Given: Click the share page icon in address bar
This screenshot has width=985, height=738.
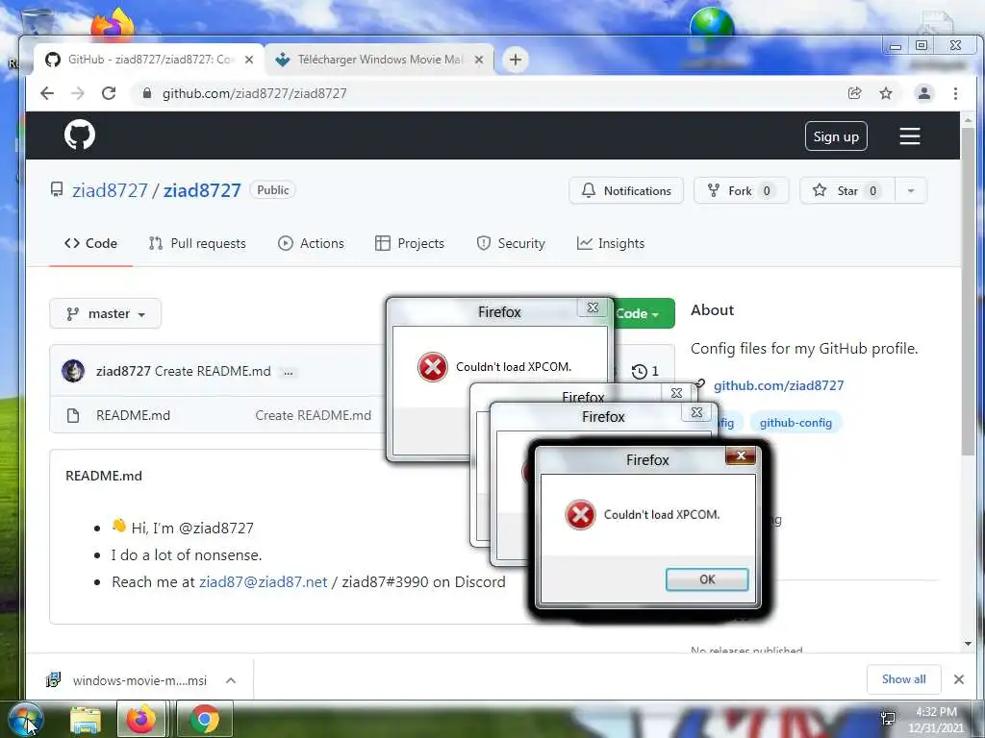Looking at the screenshot, I should click(x=854, y=93).
